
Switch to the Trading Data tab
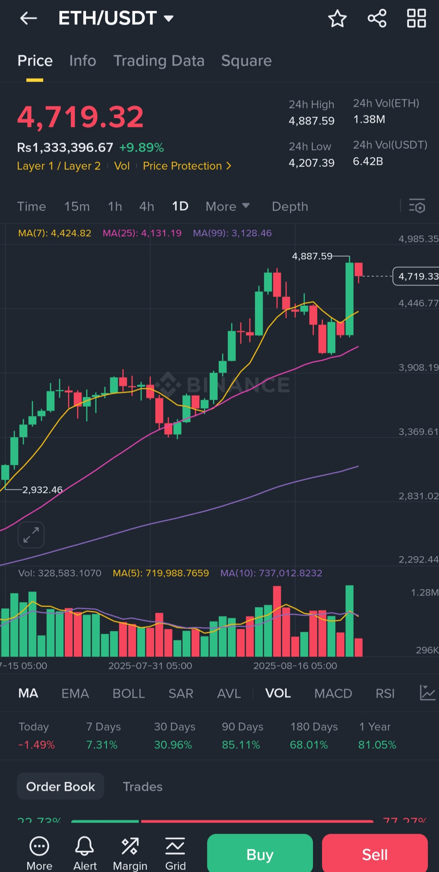click(x=159, y=61)
